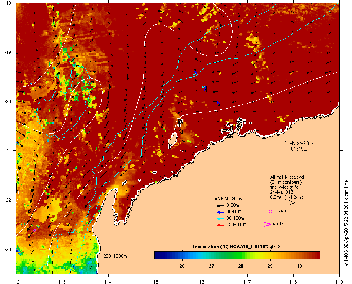Click the dark blue end of the temperature colorbar
Screen dimensions: 352x284
coord(157,255)
